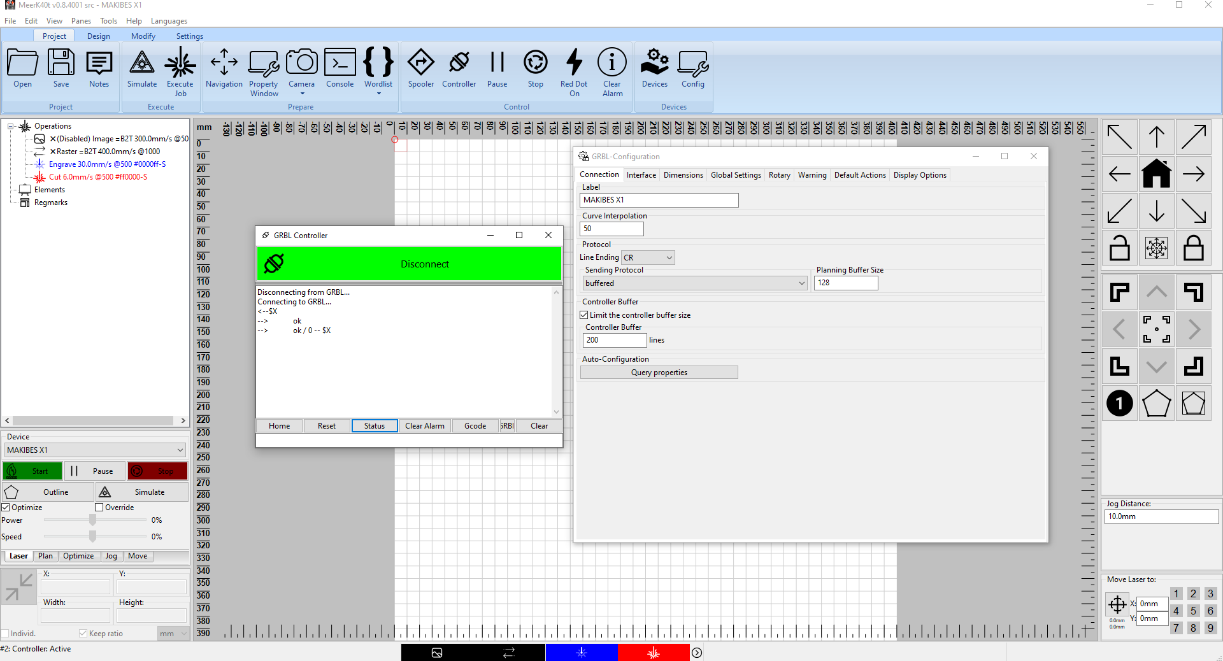Click Query properties button

tap(659, 373)
